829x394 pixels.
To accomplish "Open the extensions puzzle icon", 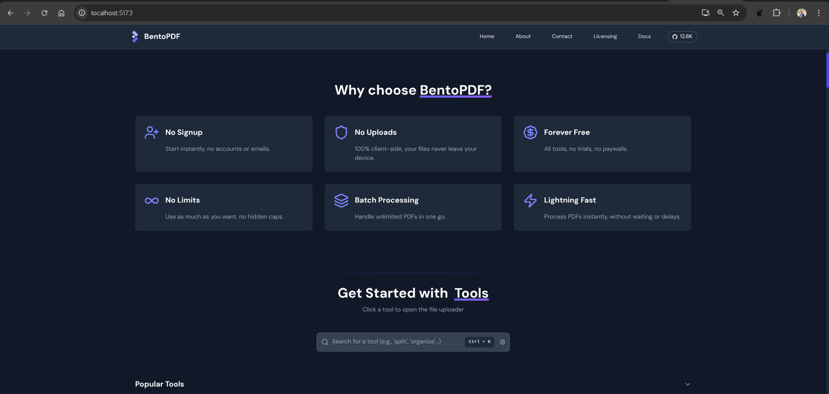I will click(x=776, y=13).
